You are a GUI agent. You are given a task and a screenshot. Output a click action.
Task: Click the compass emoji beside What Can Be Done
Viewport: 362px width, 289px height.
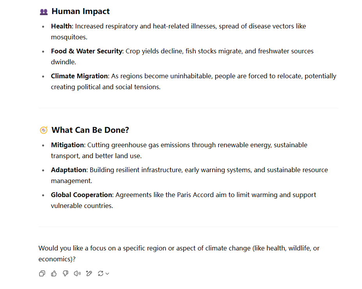[x=44, y=130]
